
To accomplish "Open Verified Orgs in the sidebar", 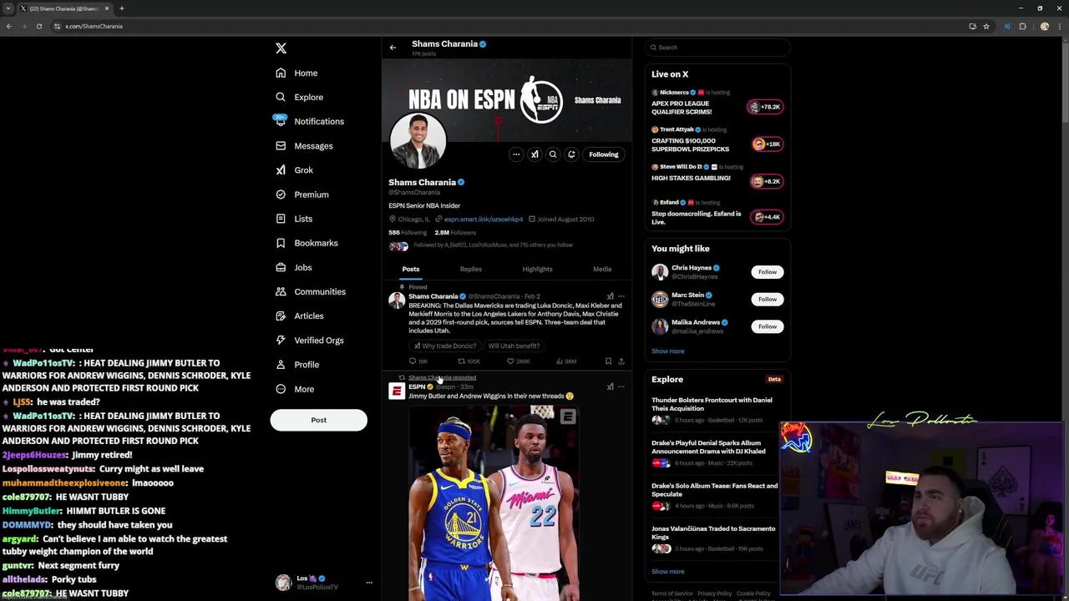I will point(309,340).
